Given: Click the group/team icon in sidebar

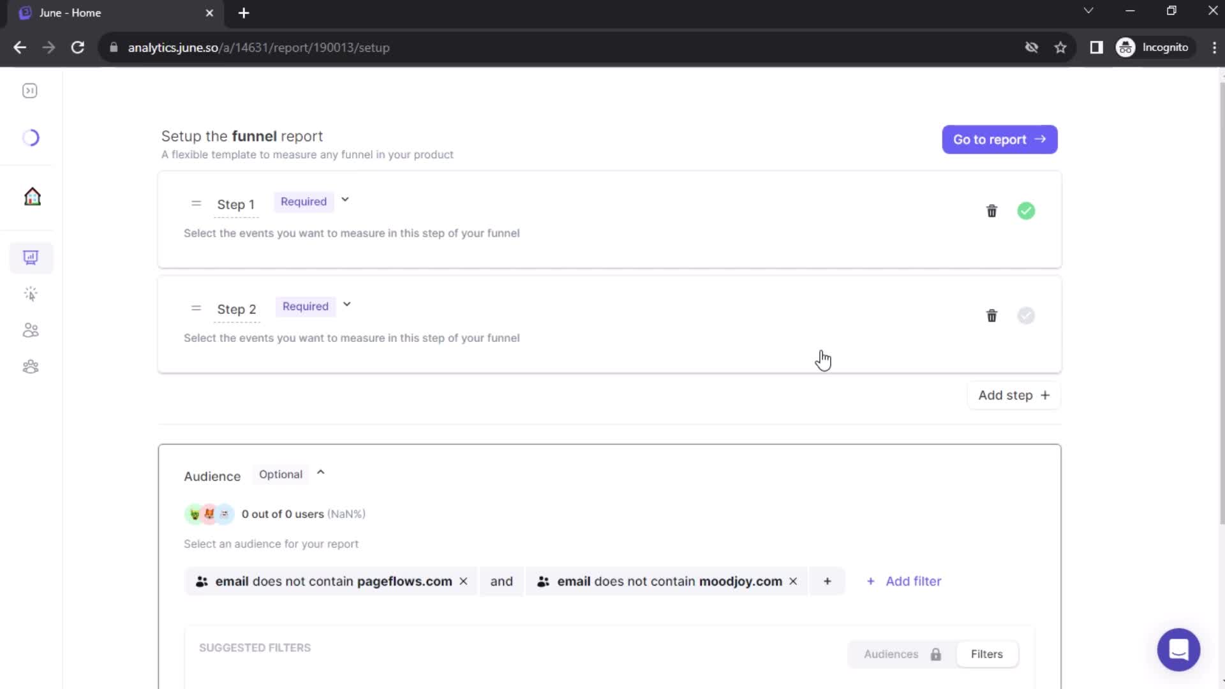Looking at the screenshot, I should tap(30, 366).
